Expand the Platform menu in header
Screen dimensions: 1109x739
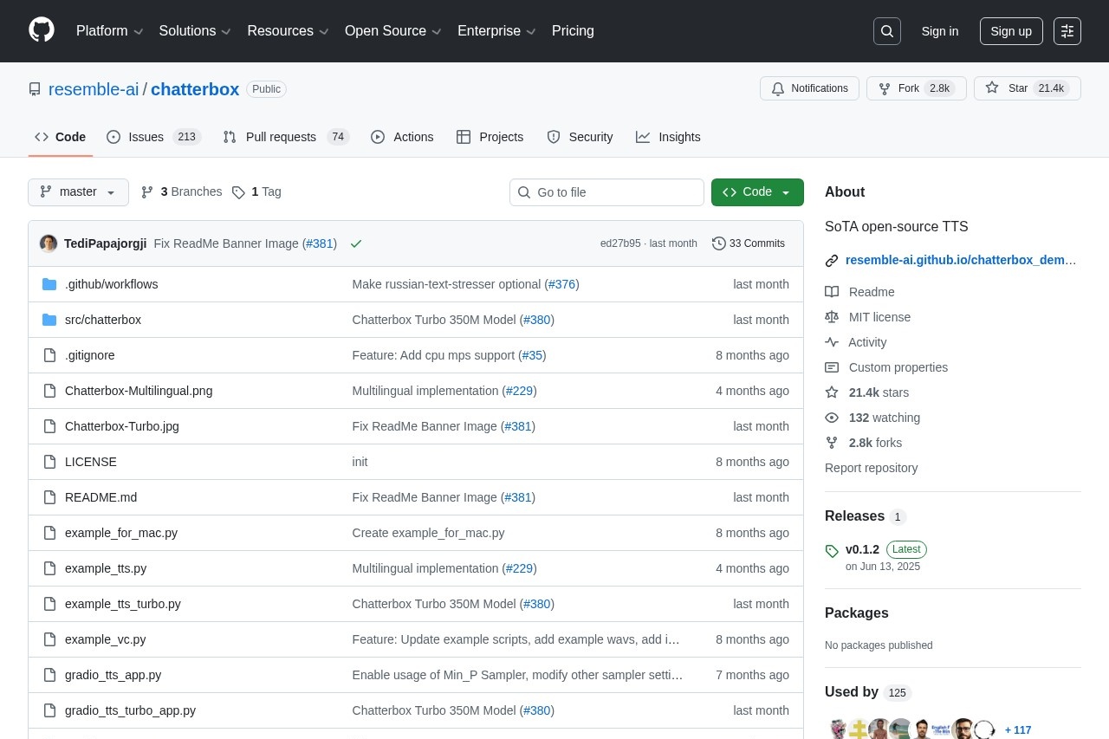[x=109, y=31]
